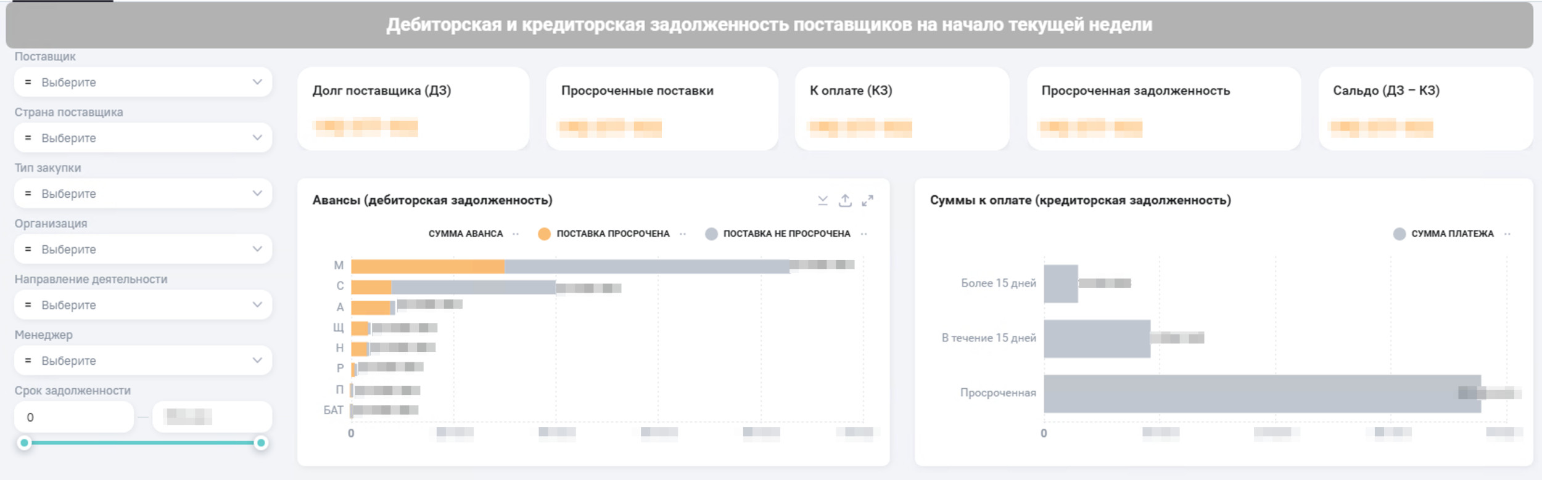This screenshot has width=1542, height=480.
Task: Click the equals operator icon in Менеджер filter
Action: coord(28,360)
